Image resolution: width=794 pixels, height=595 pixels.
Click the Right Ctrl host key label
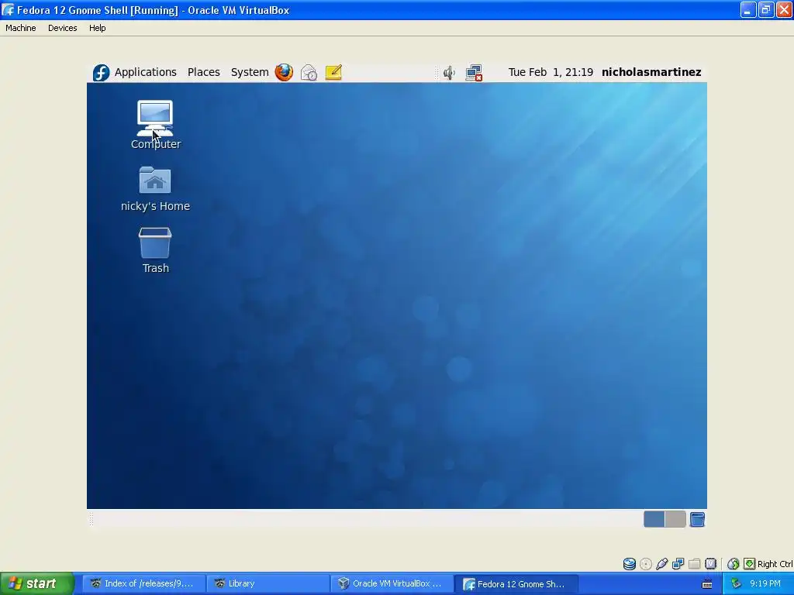pyautogui.click(x=775, y=564)
